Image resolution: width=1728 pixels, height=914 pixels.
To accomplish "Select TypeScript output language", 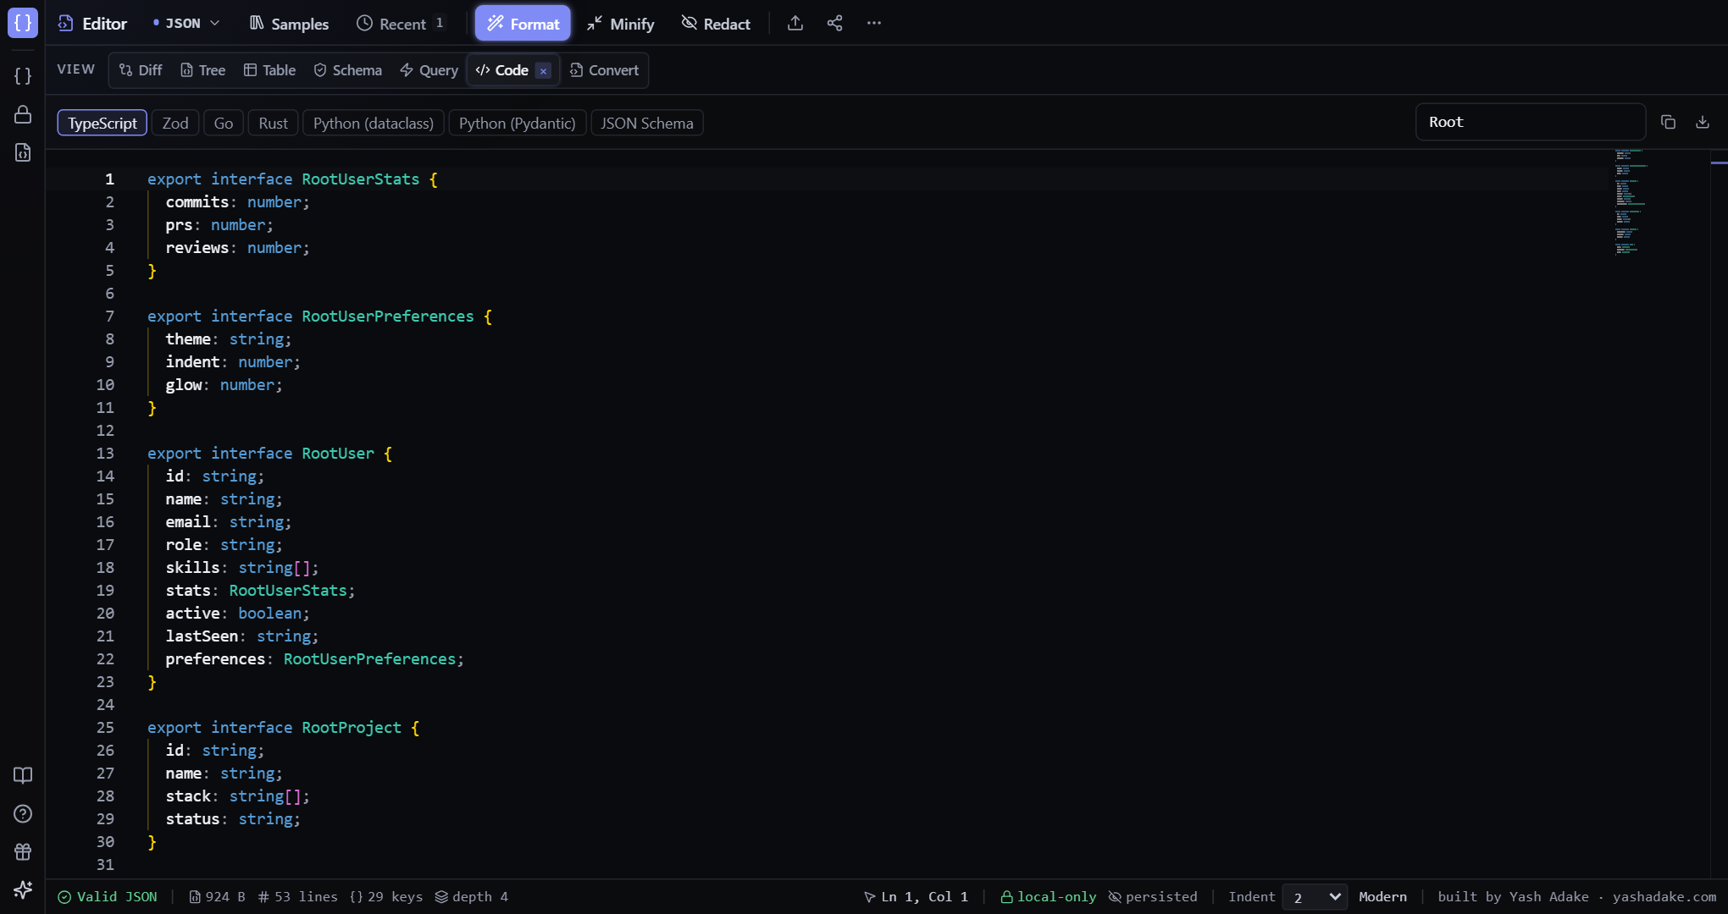I will tap(102, 123).
